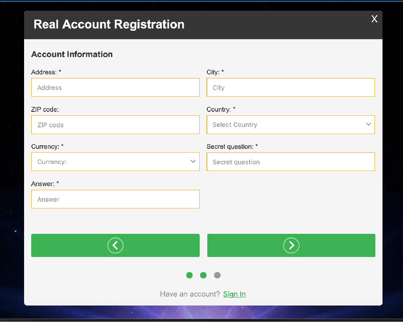The image size is (403, 322).
Task: Select the second green step dot
Action: (x=203, y=275)
